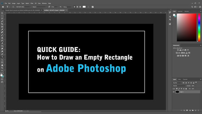Open the Type tool preset picker arrow

[x=9, y=7]
